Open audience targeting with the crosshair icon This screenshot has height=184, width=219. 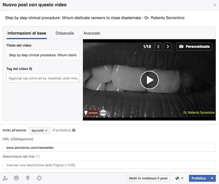39,178
